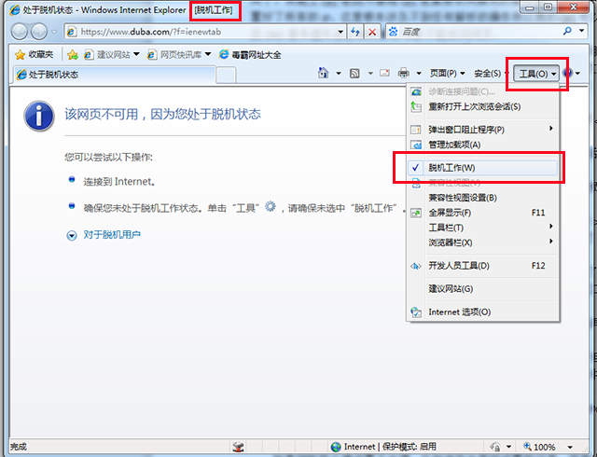Open the 页面(P) dropdown menu
The width and height of the screenshot is (597, 457).
click(448, 74)
